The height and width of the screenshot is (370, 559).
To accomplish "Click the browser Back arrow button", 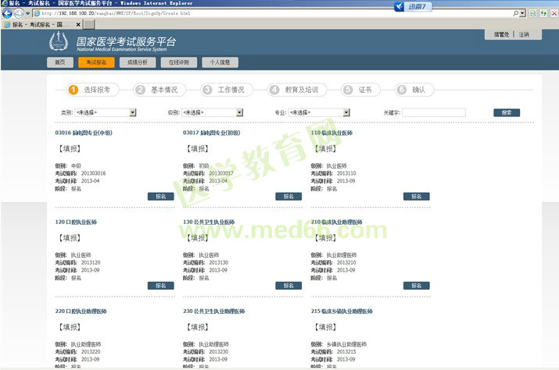I will (7, 13).
